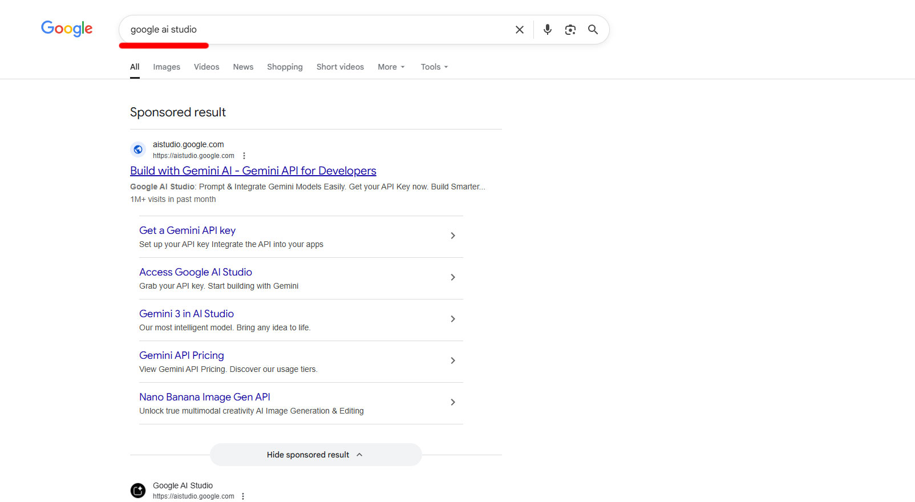Open Access Google AI Studio link

point(196,272)
